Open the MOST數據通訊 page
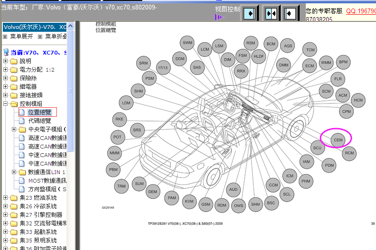The height and width of the screenshot is (250, 376). (46, 180)
